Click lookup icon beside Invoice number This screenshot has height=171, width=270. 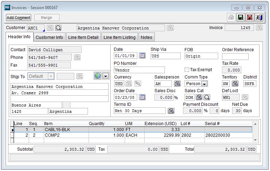point(259,28)
